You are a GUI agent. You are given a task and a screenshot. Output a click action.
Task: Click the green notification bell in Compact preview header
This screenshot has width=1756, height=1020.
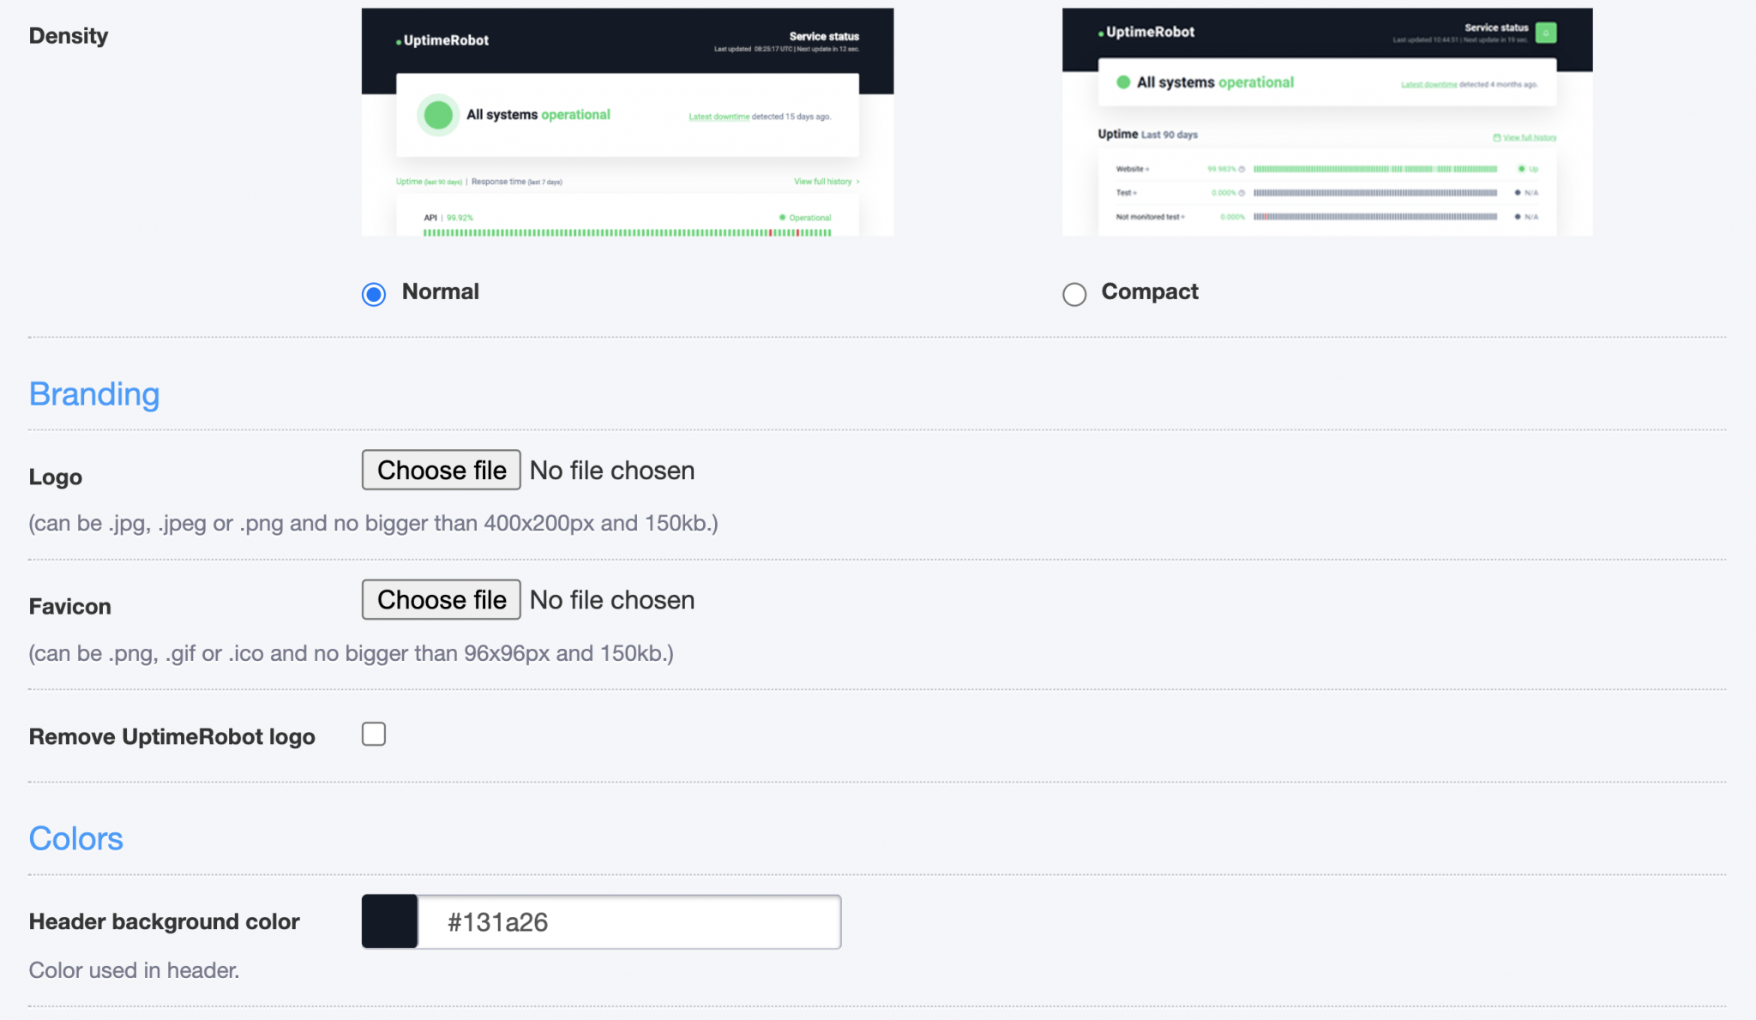coord(1546,33)
